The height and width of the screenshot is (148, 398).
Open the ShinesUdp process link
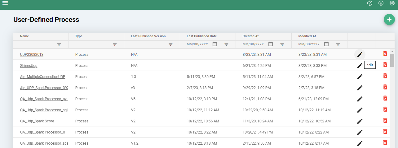coord(29,66)
